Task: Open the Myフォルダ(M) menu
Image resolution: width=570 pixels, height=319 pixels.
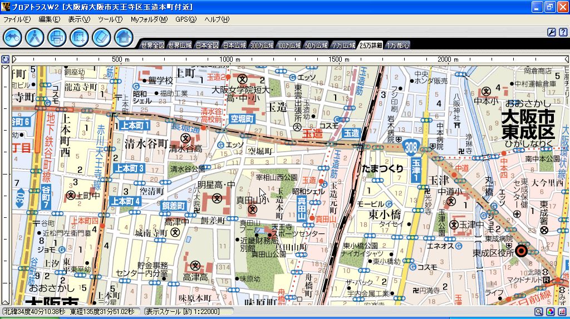Action: 149,19
